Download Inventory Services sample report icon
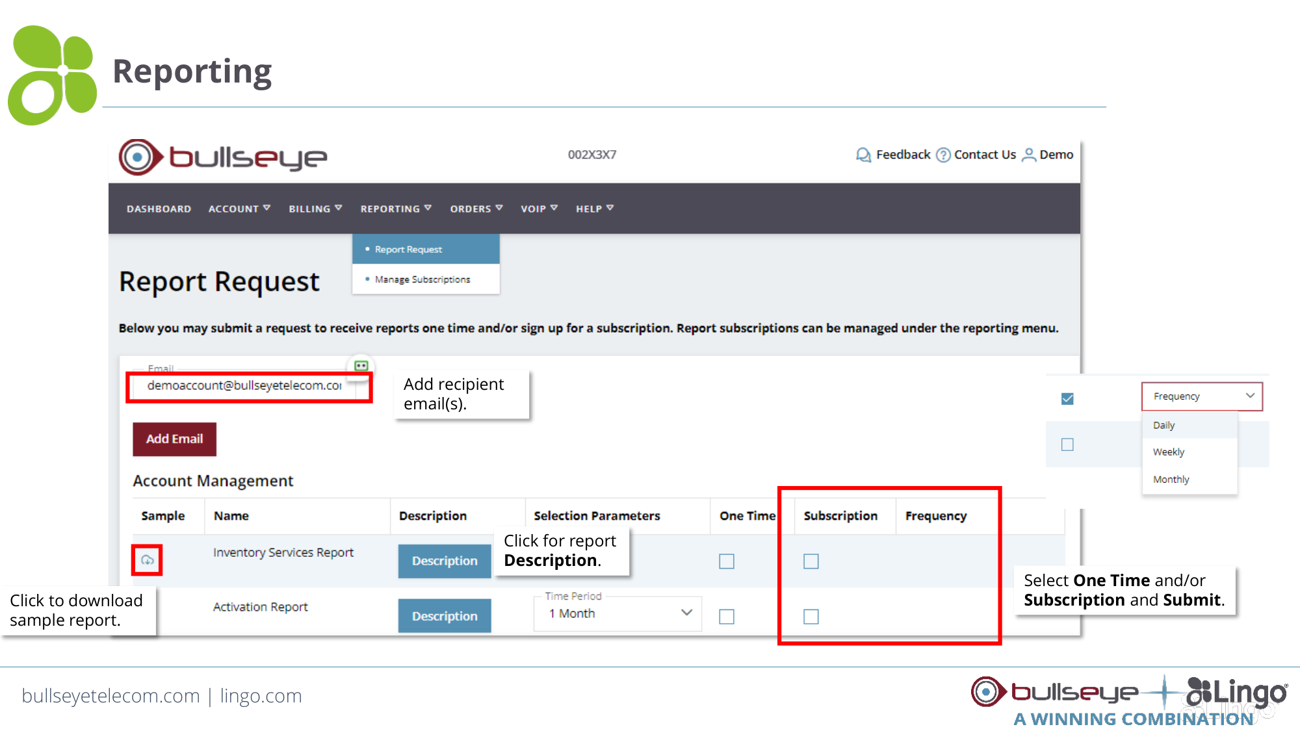Screen dimensions: 1300x731 148,560
